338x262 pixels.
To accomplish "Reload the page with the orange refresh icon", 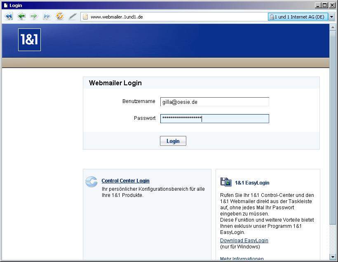I will (60, 16).
